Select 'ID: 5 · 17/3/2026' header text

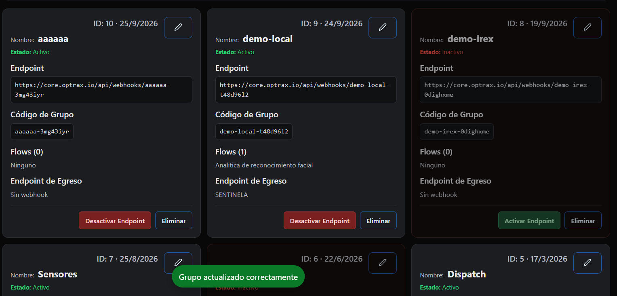click(x=537, y=259)
